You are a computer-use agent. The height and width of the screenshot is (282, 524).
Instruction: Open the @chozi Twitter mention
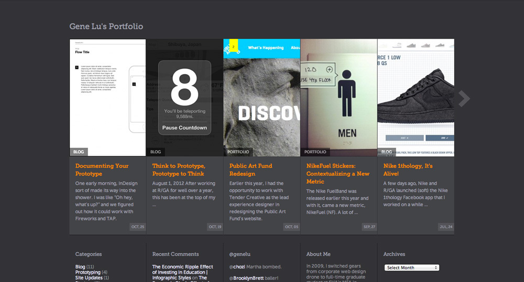click(x=237, y=267)
